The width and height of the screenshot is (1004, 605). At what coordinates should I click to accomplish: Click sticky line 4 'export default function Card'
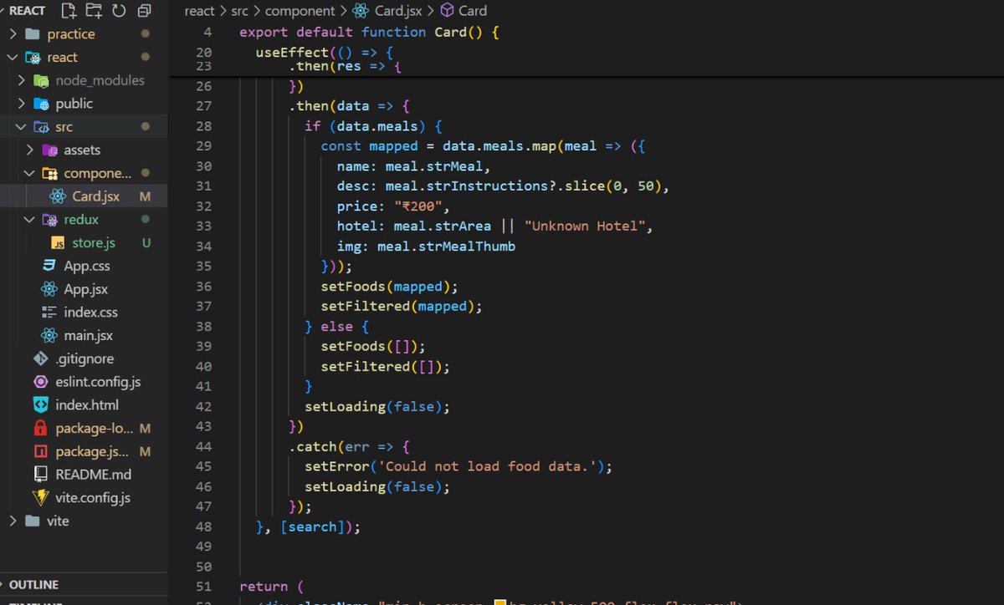[368, 32]
